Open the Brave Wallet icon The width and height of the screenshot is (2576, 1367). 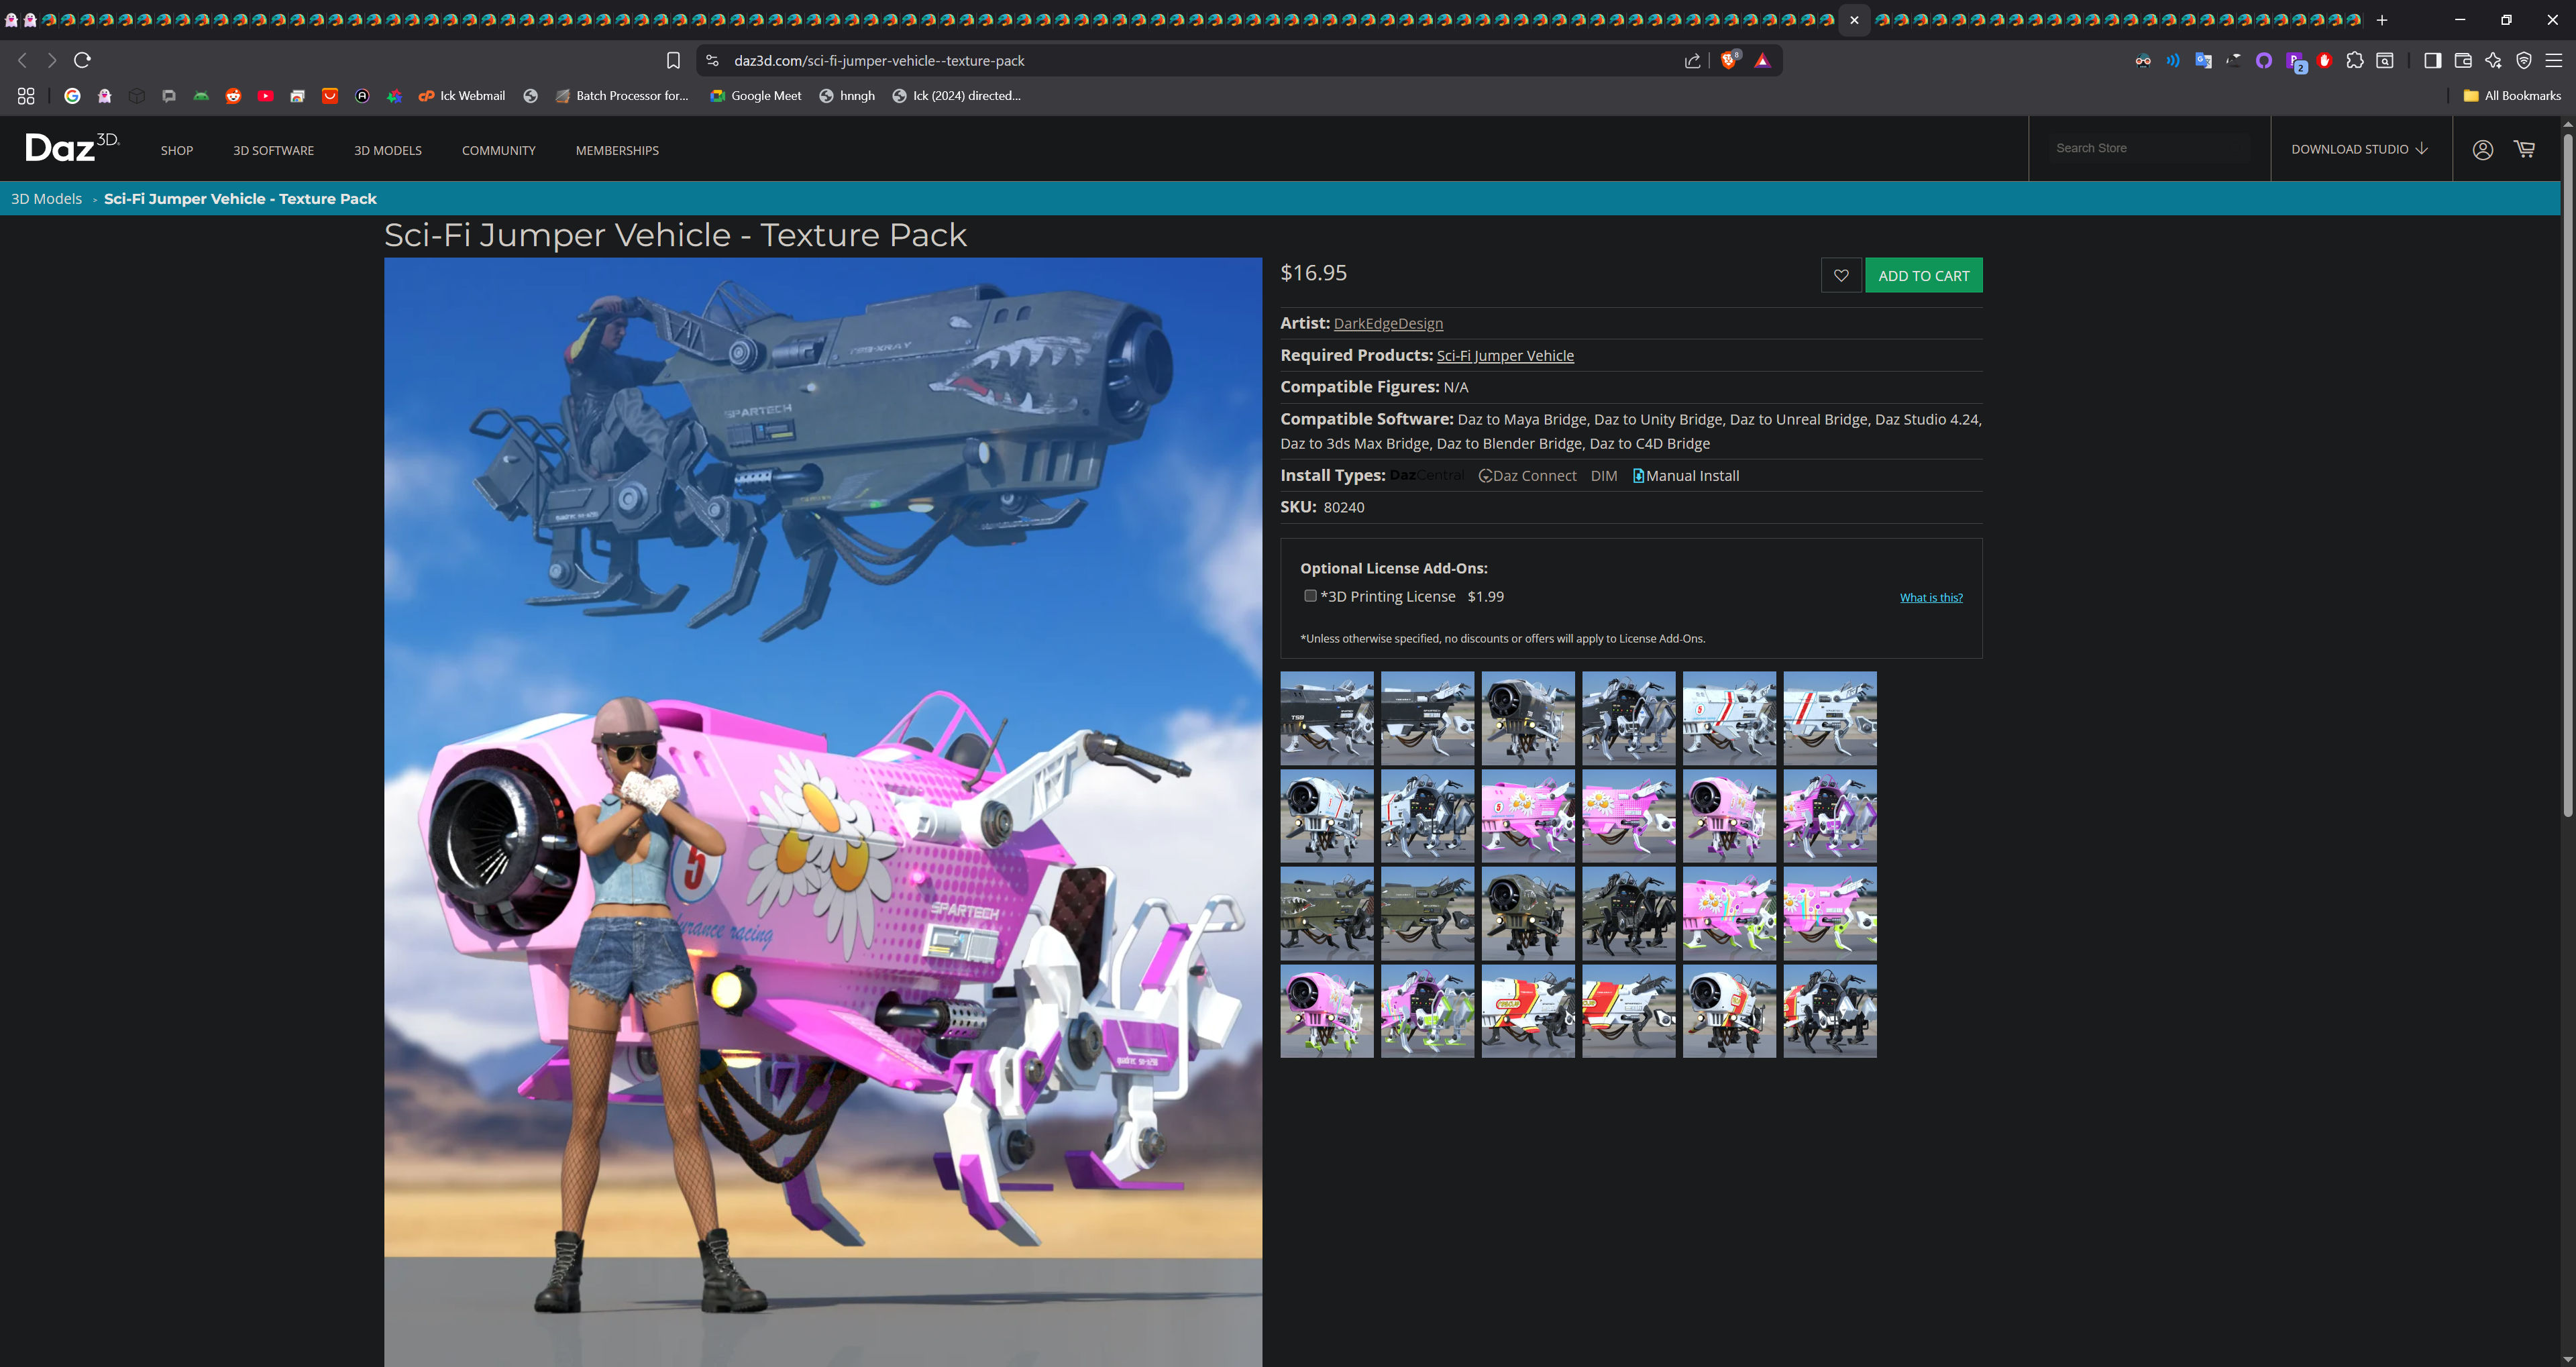click(x=2463, y=61)
